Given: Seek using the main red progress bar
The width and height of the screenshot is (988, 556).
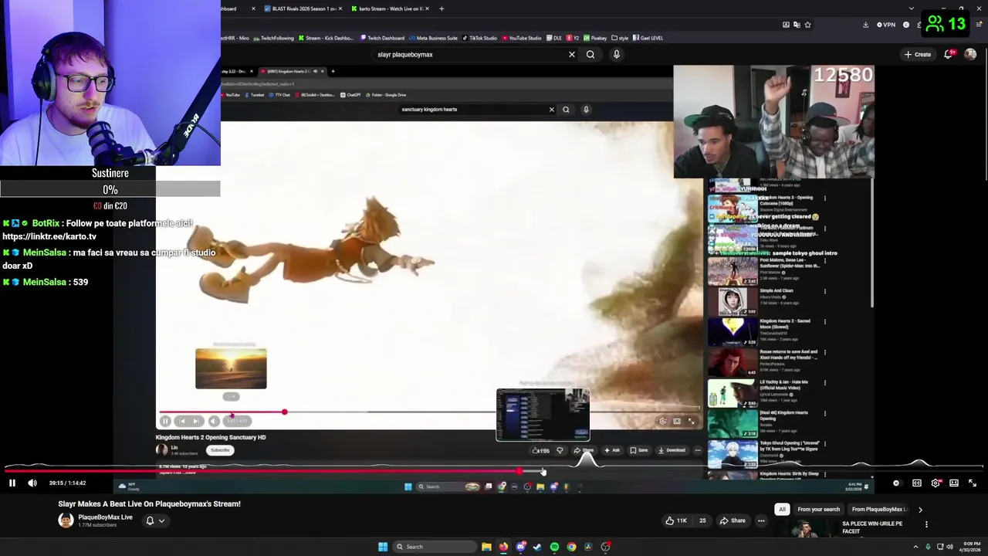Looking at the screenshot, I should tap(494, 470).
